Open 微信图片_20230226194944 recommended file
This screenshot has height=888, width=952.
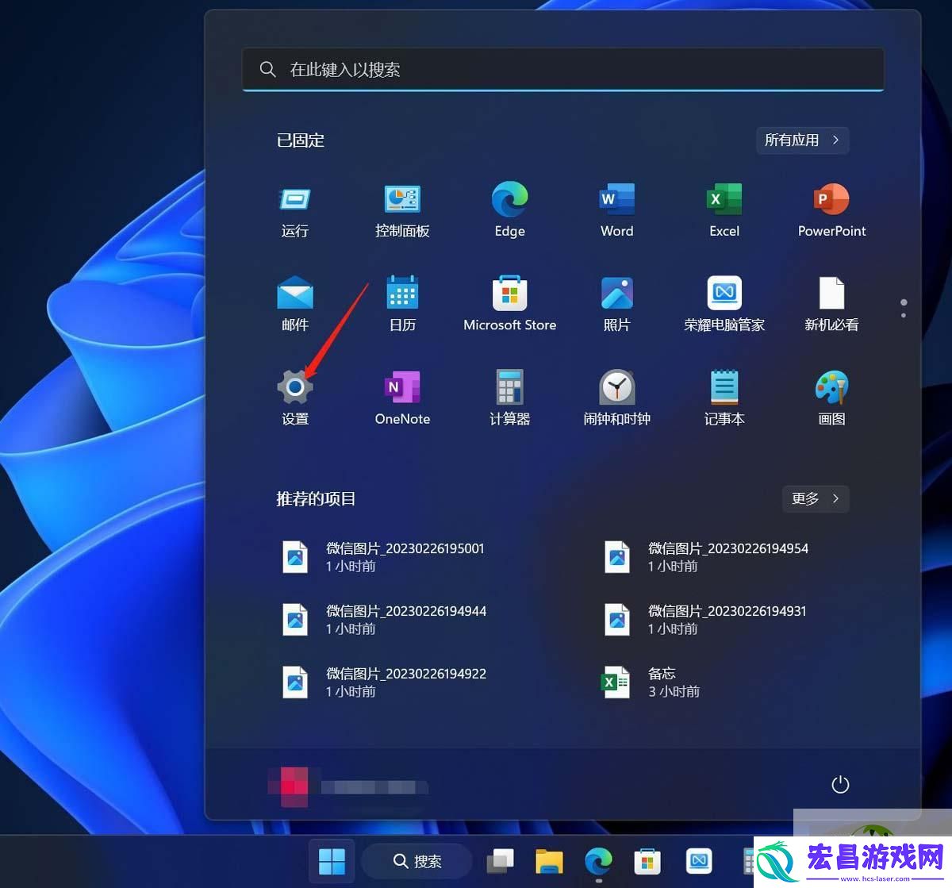click(x=385, y=619)
